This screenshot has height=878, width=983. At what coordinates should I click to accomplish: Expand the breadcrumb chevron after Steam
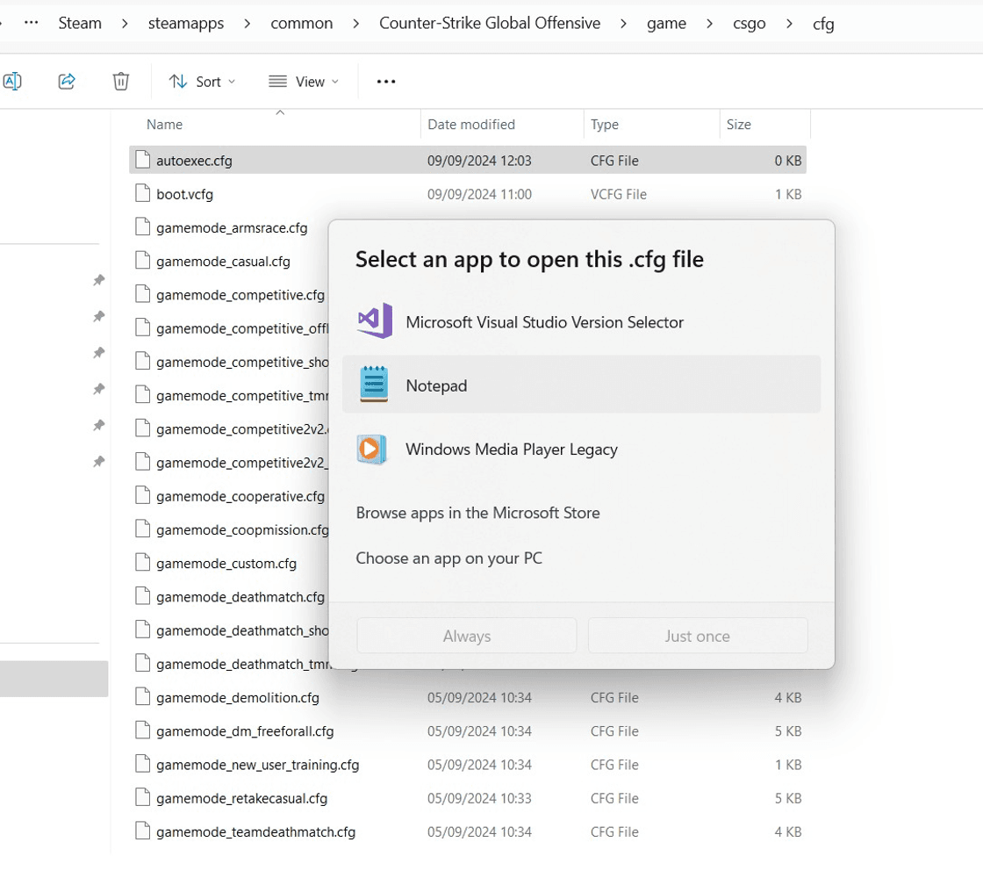click(126, 24)
